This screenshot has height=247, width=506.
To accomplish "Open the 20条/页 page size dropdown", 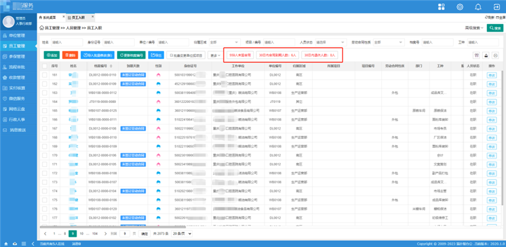I will coord(182,233).
